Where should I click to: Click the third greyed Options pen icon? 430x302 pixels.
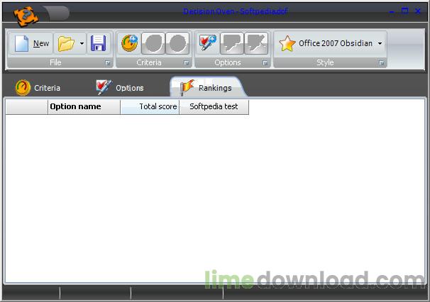coord(255,44)
